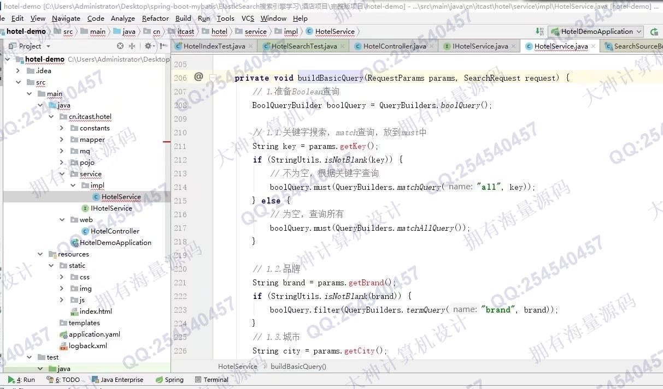Viewport: 663px width, 389px height.
Task: Switch to HotelIndexTest.java tab
Action: pyautogui.click(x=214, y=46)
